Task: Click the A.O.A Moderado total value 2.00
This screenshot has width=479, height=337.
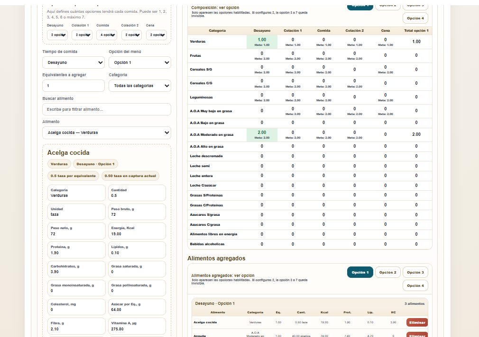Action: click(416, 134)
